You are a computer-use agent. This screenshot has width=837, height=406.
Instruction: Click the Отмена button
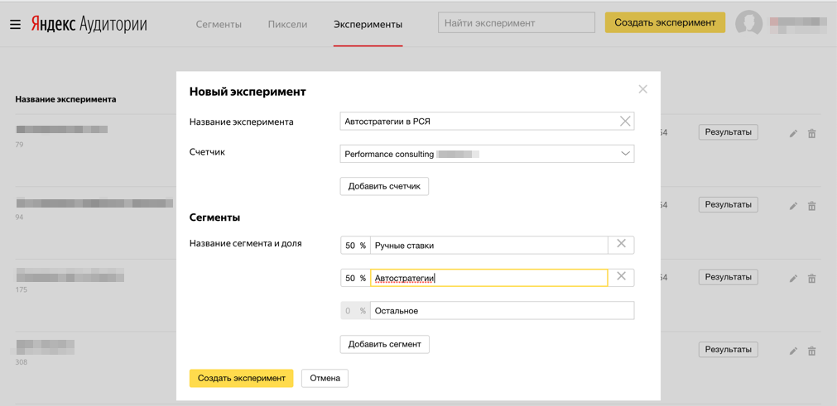(325, 378)
